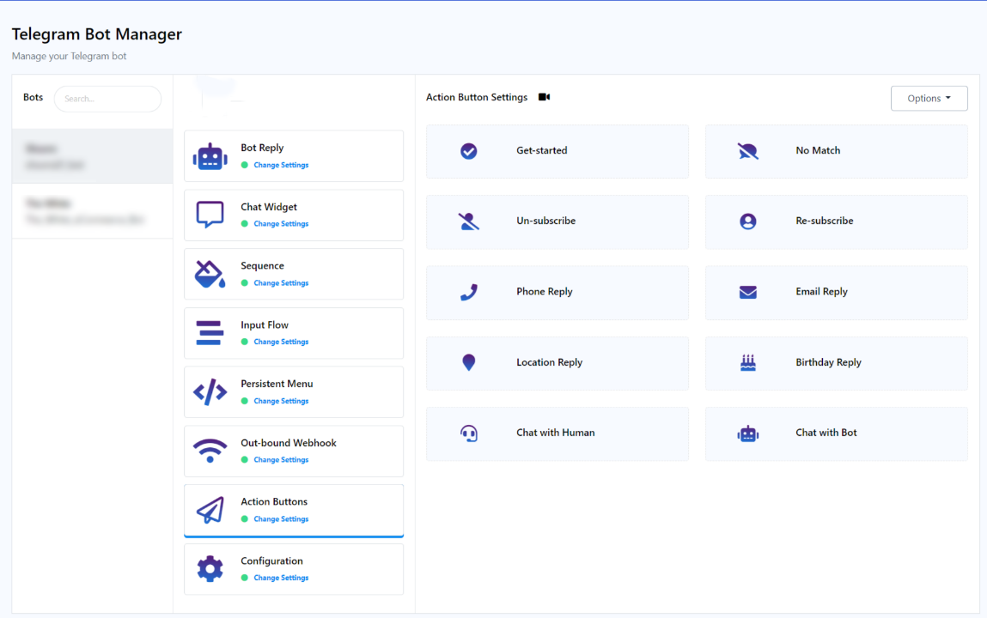Screen dimensions: 987x618
Task: Click the Bot Reply robot icon
Action: (x=210, y=156)
